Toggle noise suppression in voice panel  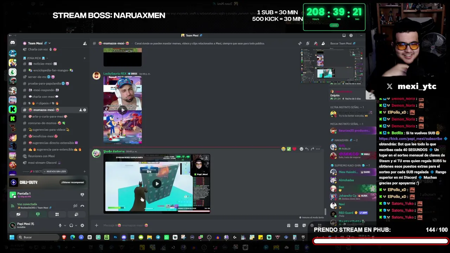pos(75,206)
